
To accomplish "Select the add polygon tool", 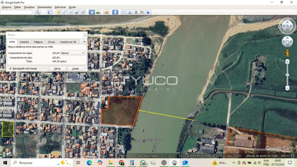I will [x=65, y=12].
